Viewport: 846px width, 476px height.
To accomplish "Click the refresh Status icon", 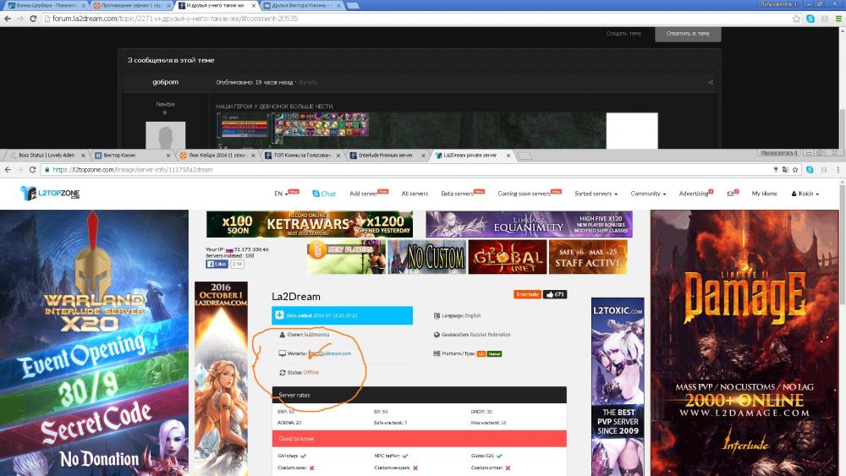I will [x=283, y=373].
